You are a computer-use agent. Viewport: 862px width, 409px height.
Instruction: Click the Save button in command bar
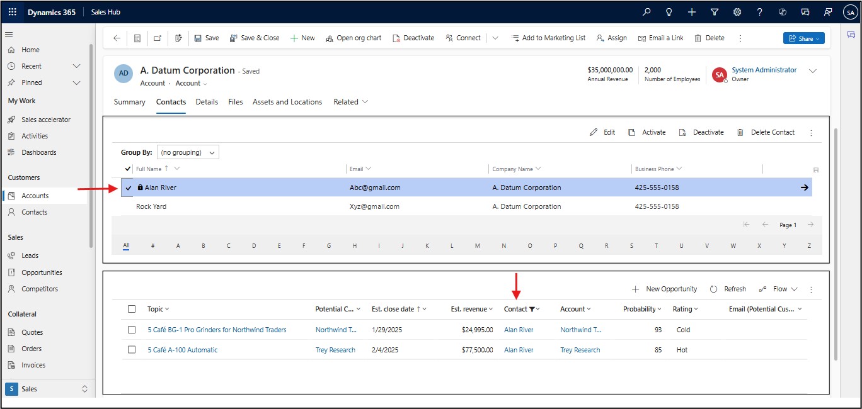[x=207, y=38]
